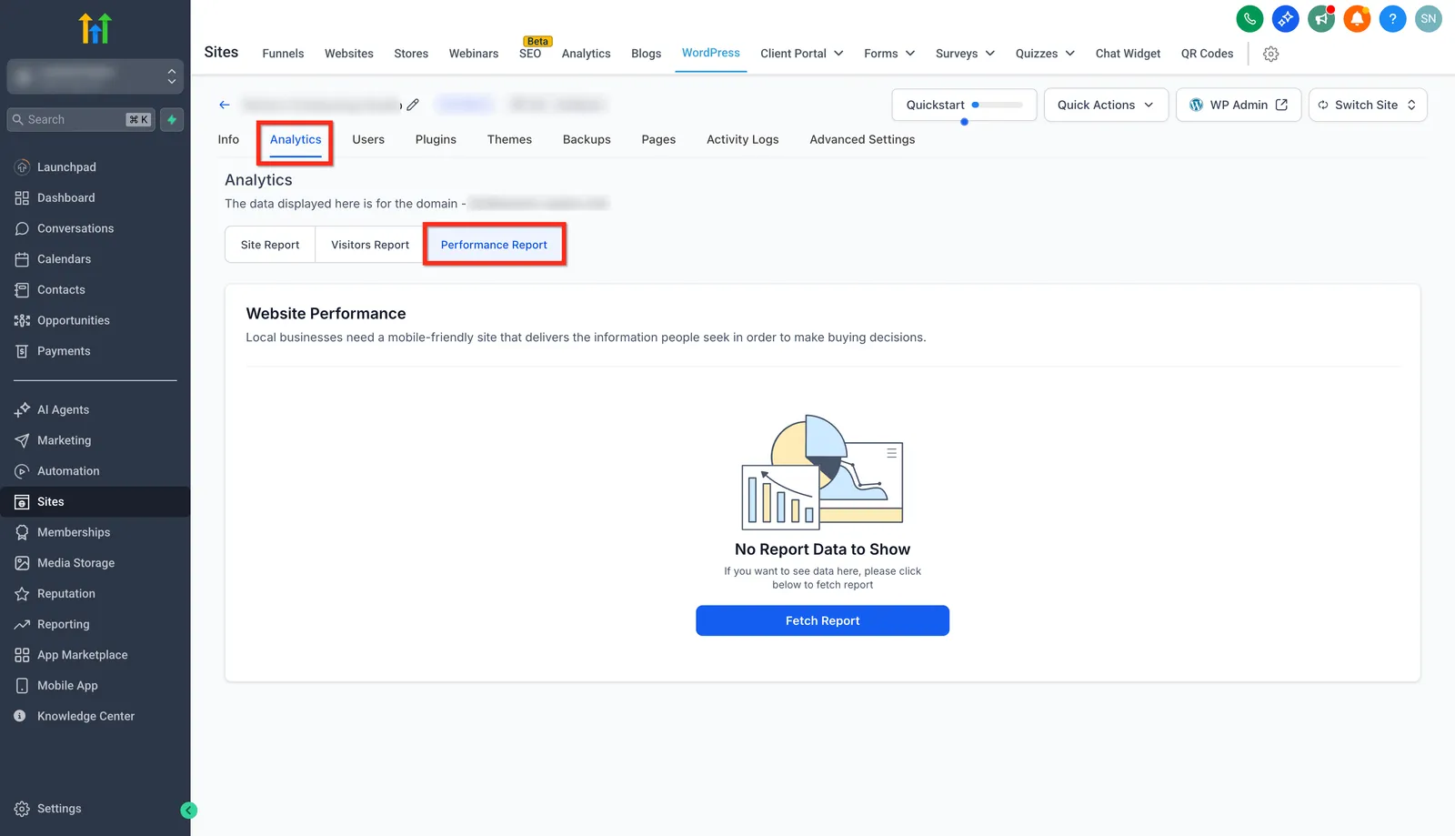Expand the Quick Actions dropdown
The width and height of the screenshot is (1455, 836).
1106,105
